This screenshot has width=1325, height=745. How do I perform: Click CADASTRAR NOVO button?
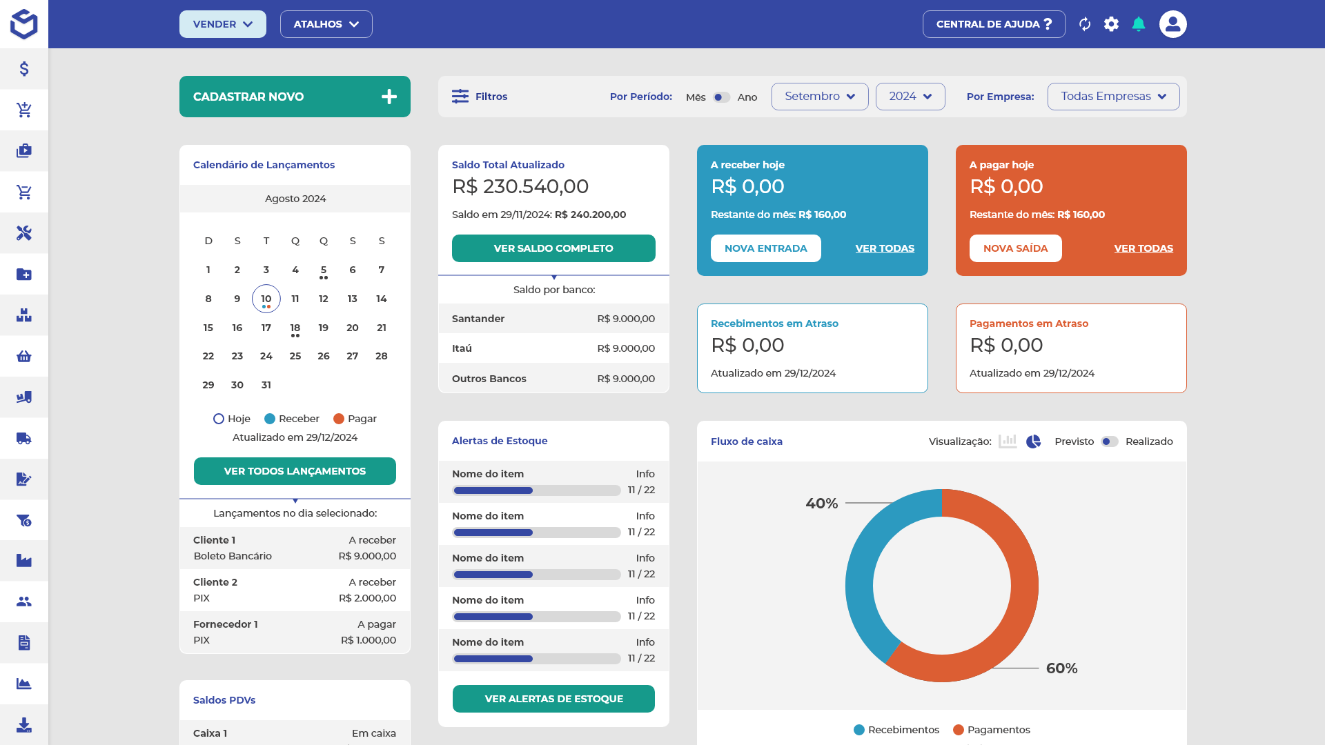pyautogui.click(x=295, y=97)
